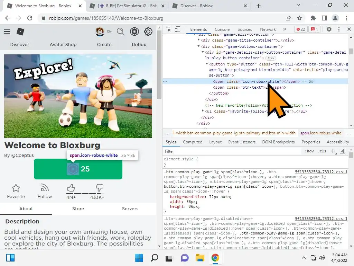Switch to the Sources tab
This screenshot has width=354, height=266.
(245, 29)
